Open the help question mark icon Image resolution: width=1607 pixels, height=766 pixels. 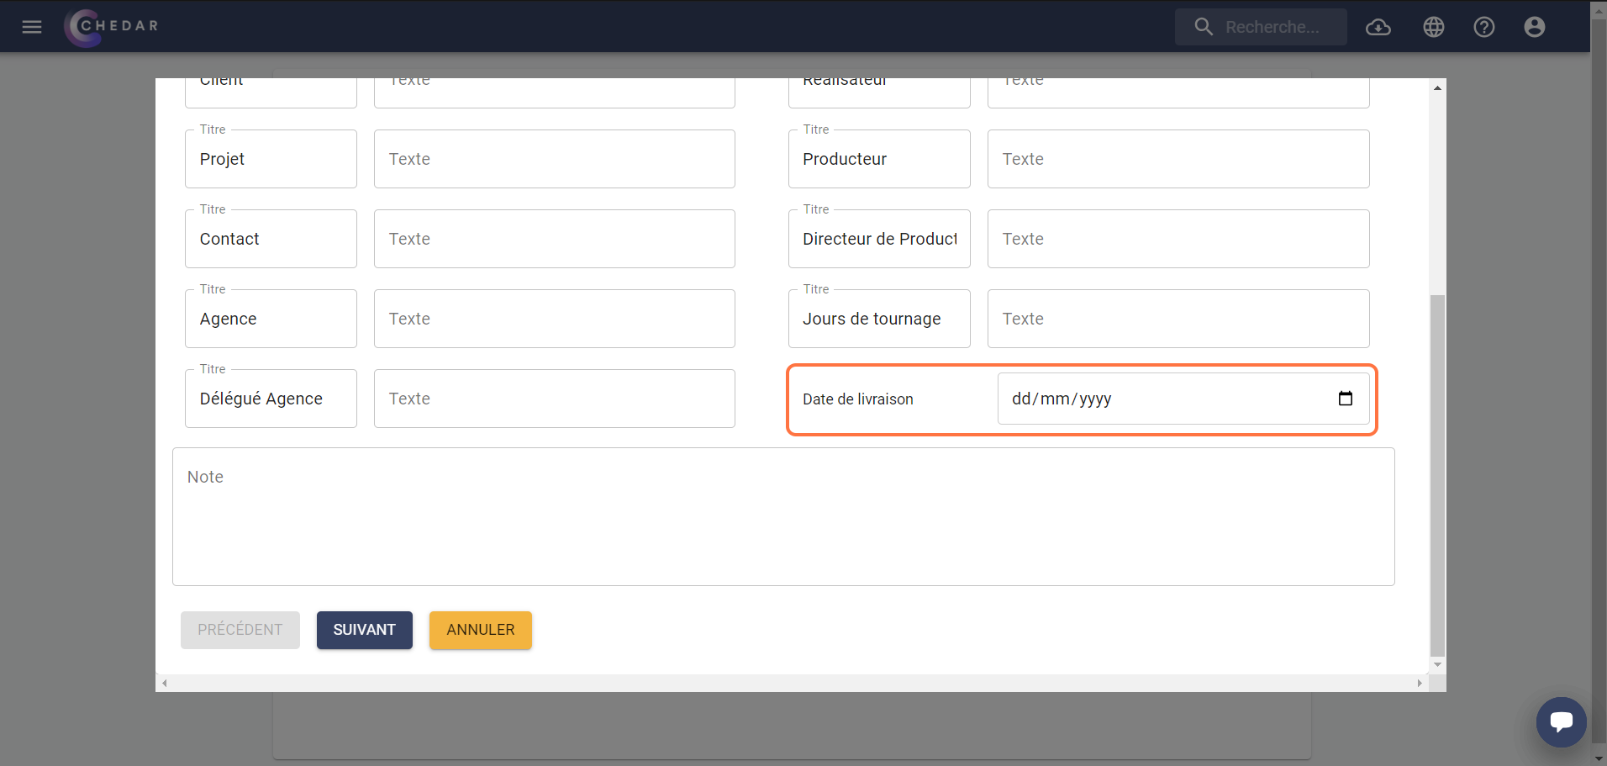(x=1484, y=27)
